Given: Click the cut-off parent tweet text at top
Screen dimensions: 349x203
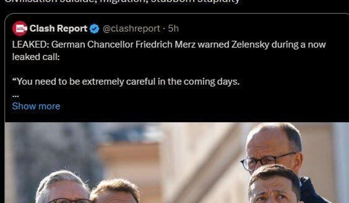Looking at the screenshot, I should pos(122,1).
